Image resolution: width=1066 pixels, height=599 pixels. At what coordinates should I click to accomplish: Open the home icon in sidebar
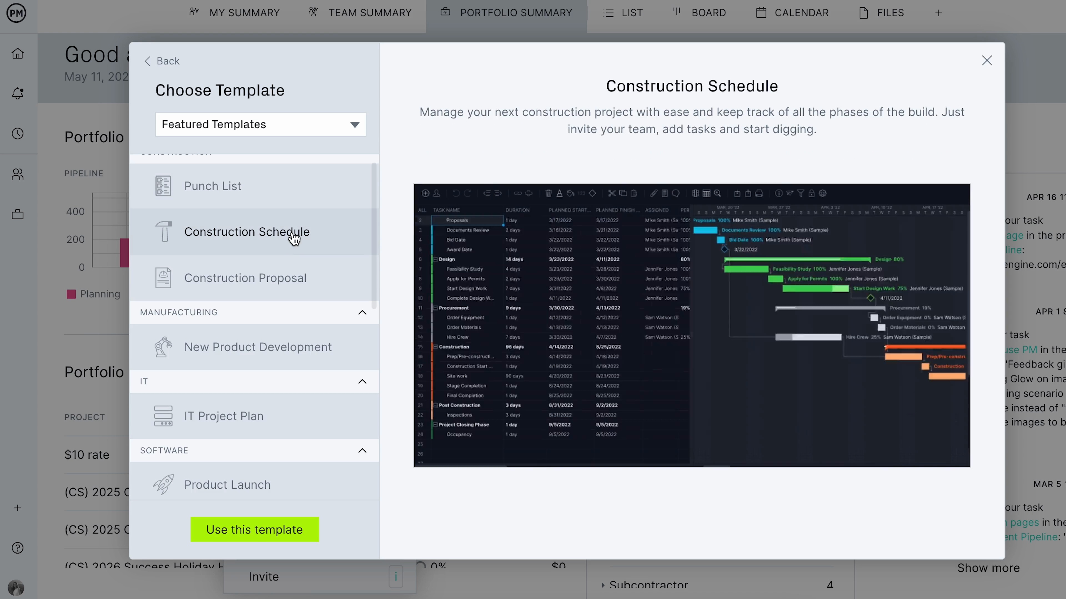pos(17,54)
